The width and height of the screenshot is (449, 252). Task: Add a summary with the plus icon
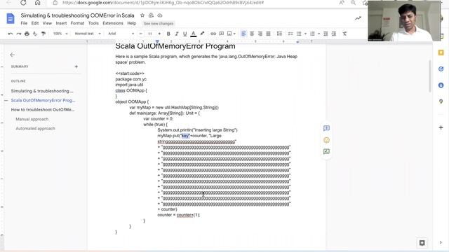coord(76,66)
